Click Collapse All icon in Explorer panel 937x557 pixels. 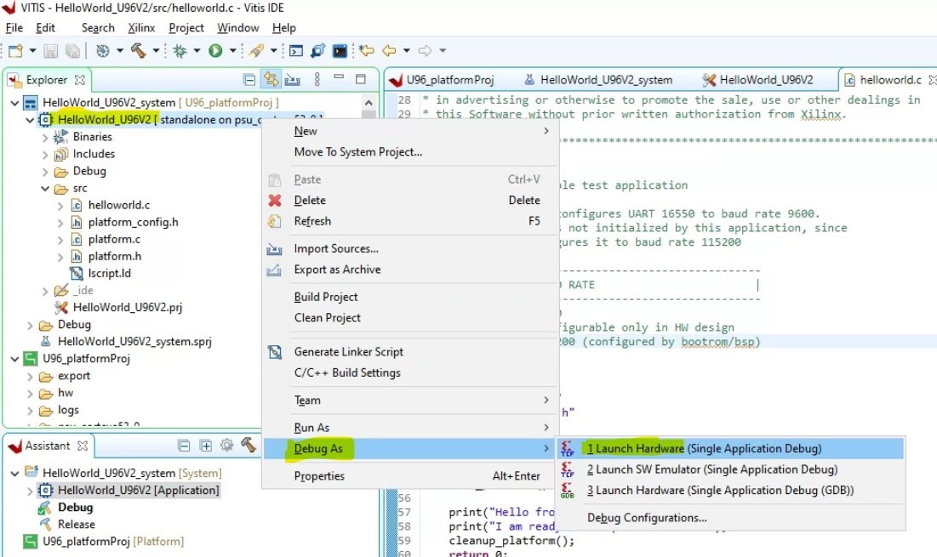249,80
